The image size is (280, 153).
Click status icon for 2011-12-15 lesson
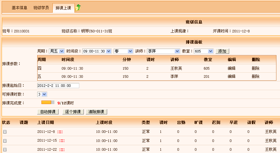[x=5, y=141]
